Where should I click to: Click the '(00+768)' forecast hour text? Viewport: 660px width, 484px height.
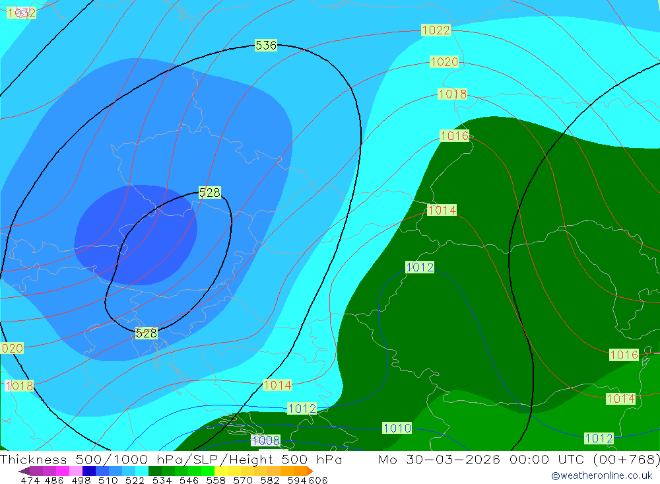pyautogui.click(x=627, y=459)
